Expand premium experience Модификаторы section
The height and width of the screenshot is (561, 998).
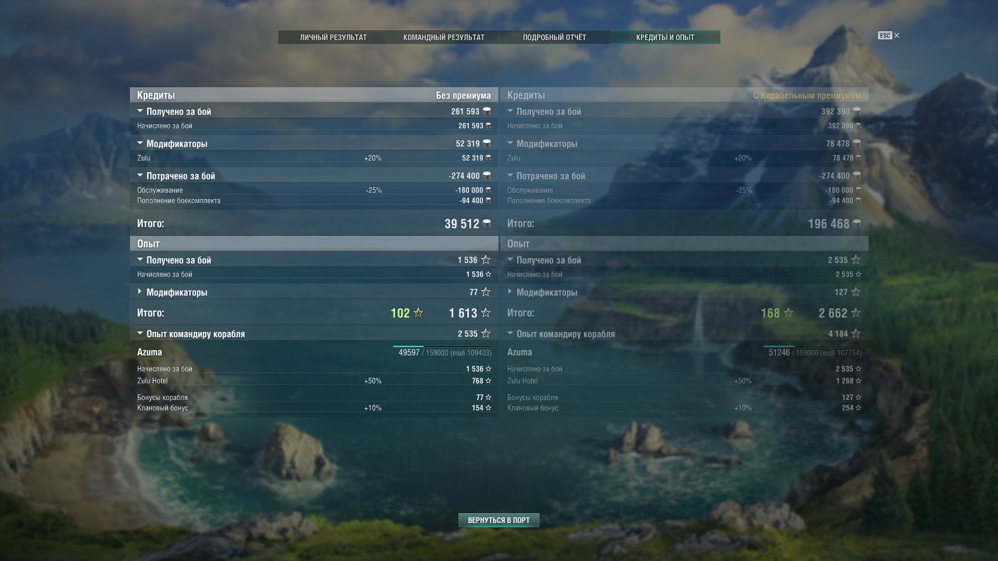(x=509, y=291)
